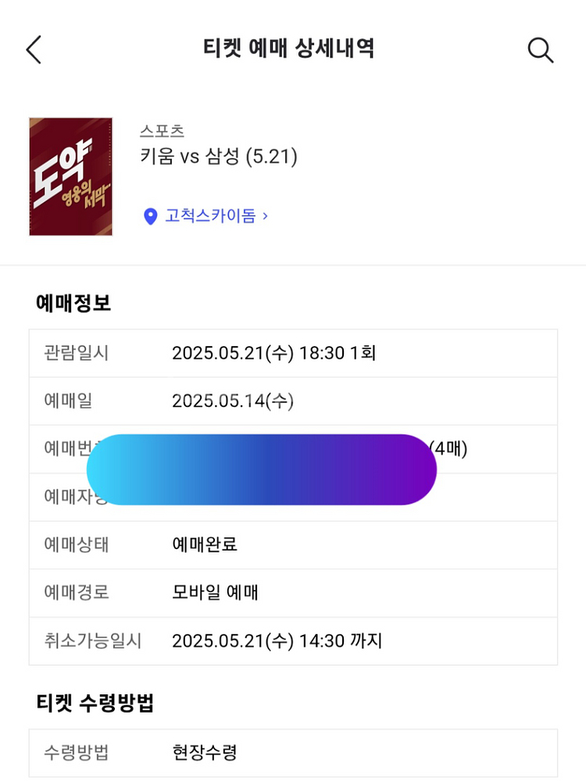Select the 현장수령 pickup method value
Viewport: 586px width, 781px height.
(x=205, y=752)
